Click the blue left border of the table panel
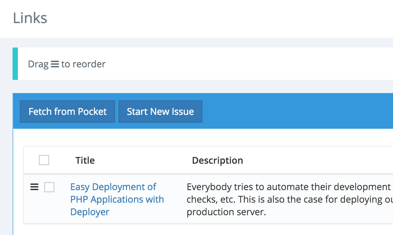This screenshot has height=235, width=393. [x=13, y=182]
